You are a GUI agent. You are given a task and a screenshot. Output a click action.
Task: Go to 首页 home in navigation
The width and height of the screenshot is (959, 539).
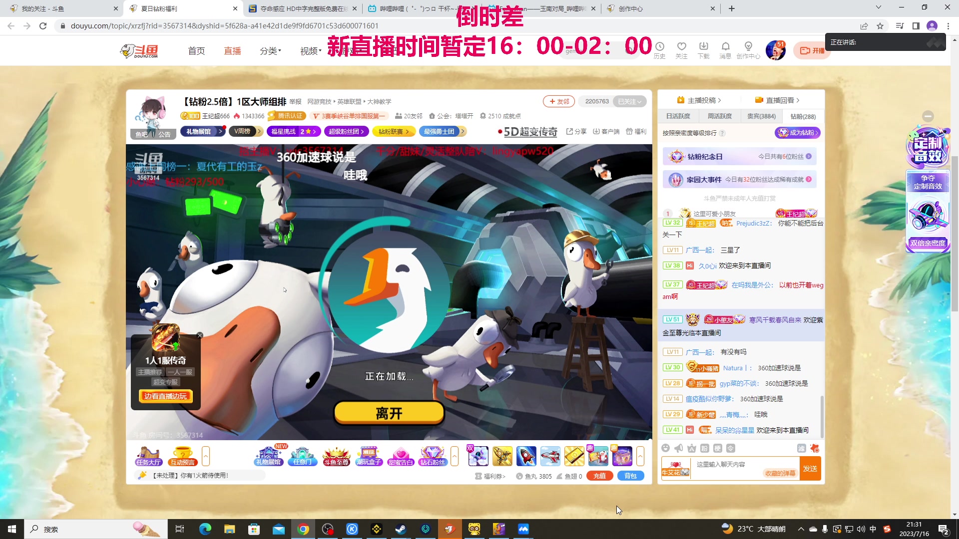click(196, 51)
